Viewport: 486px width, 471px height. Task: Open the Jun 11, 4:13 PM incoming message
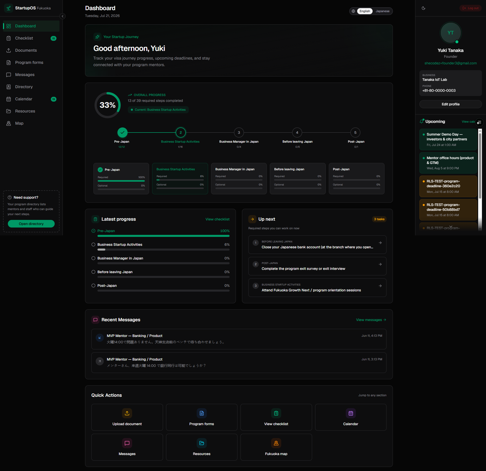pos(239,339)
